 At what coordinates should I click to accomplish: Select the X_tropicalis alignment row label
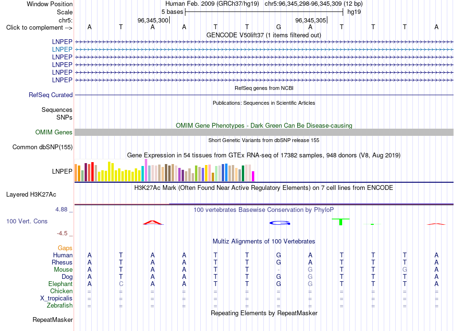(x=56, y=298)
